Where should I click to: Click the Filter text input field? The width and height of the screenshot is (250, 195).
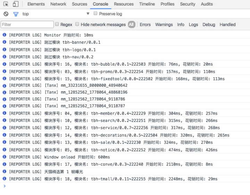pyautogui.click(x=27, y=25)
